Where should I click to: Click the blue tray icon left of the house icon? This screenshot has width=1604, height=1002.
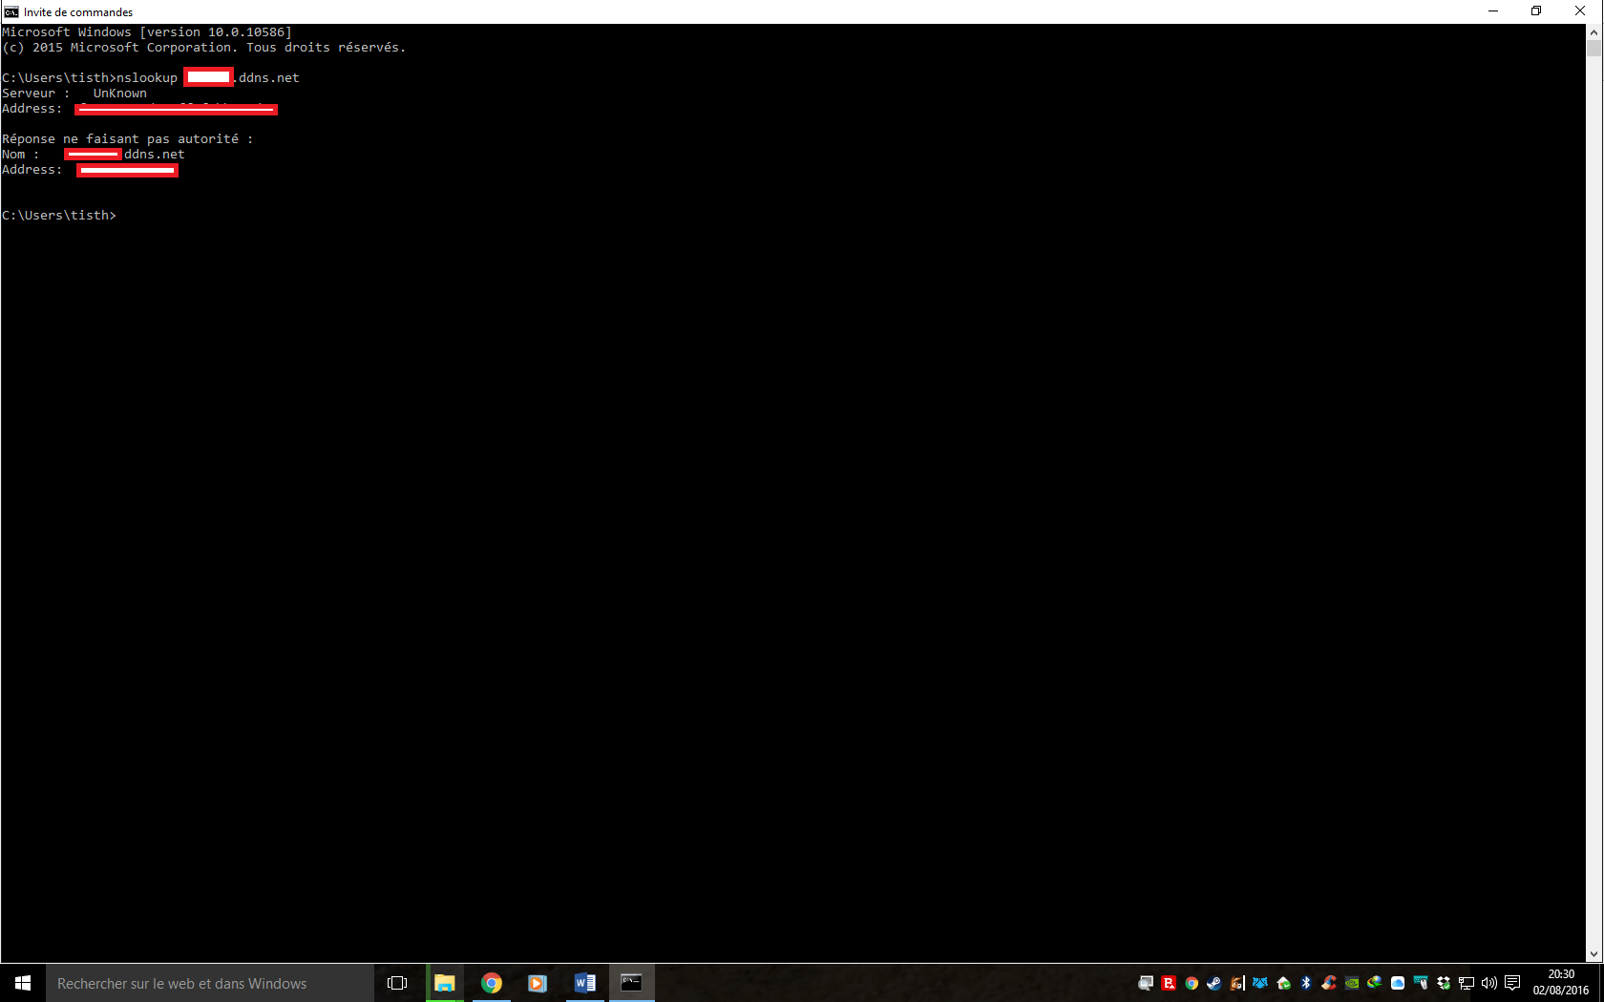(x=1260, y=983)
